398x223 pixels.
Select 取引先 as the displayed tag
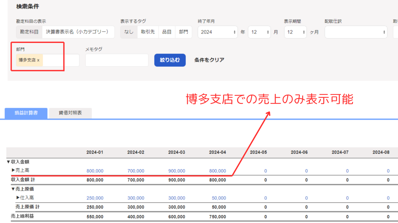[x=148, y=32]
